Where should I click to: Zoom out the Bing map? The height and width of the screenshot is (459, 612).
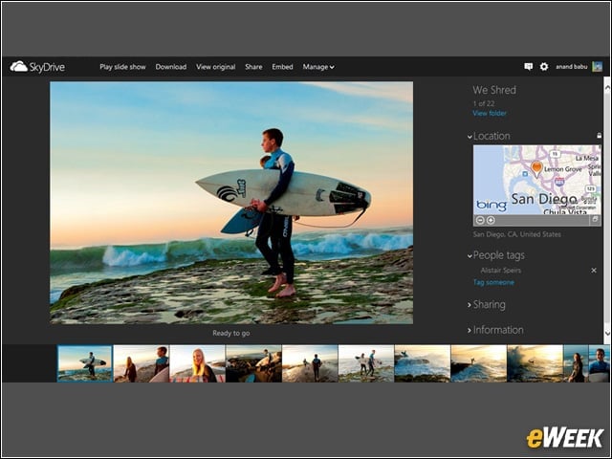[x=480, y=220]
